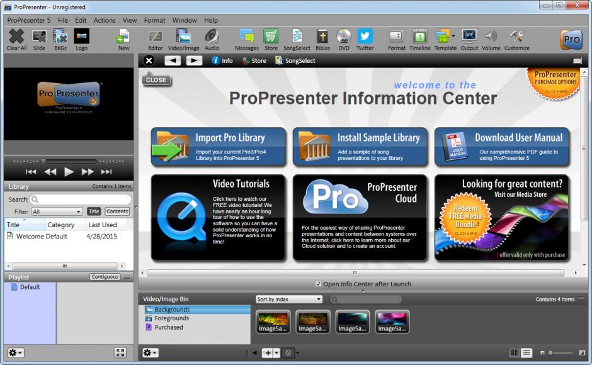Play the preview video
This screenshot has width=592, height=365.
pos(69,172)
